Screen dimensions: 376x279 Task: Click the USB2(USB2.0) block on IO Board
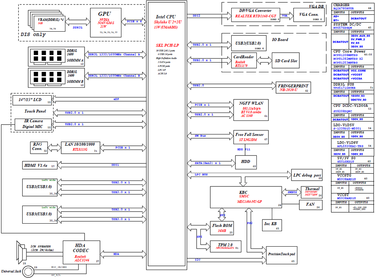pyautogui.click(x=249, y=43)
